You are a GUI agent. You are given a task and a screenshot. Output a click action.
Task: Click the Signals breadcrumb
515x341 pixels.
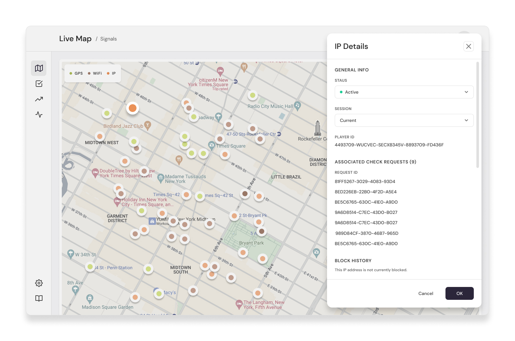click(108, 39)
